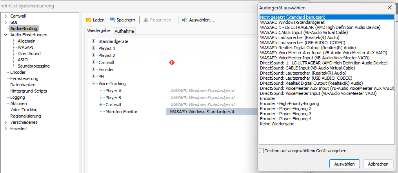The image size is (398, 173).
Task: Close the Audiogerät auswählen dialog
Action: click(x=390, y=8)
